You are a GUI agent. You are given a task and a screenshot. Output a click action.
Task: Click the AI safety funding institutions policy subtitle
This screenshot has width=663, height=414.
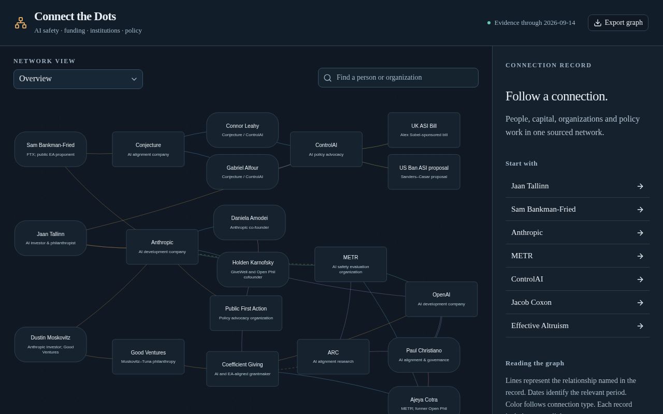[88, 31]
